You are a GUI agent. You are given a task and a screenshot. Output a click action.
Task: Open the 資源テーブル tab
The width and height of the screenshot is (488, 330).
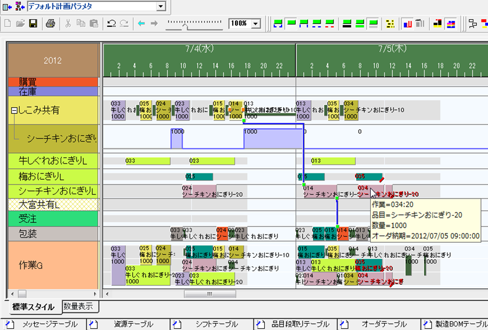[x=129, y=324]
